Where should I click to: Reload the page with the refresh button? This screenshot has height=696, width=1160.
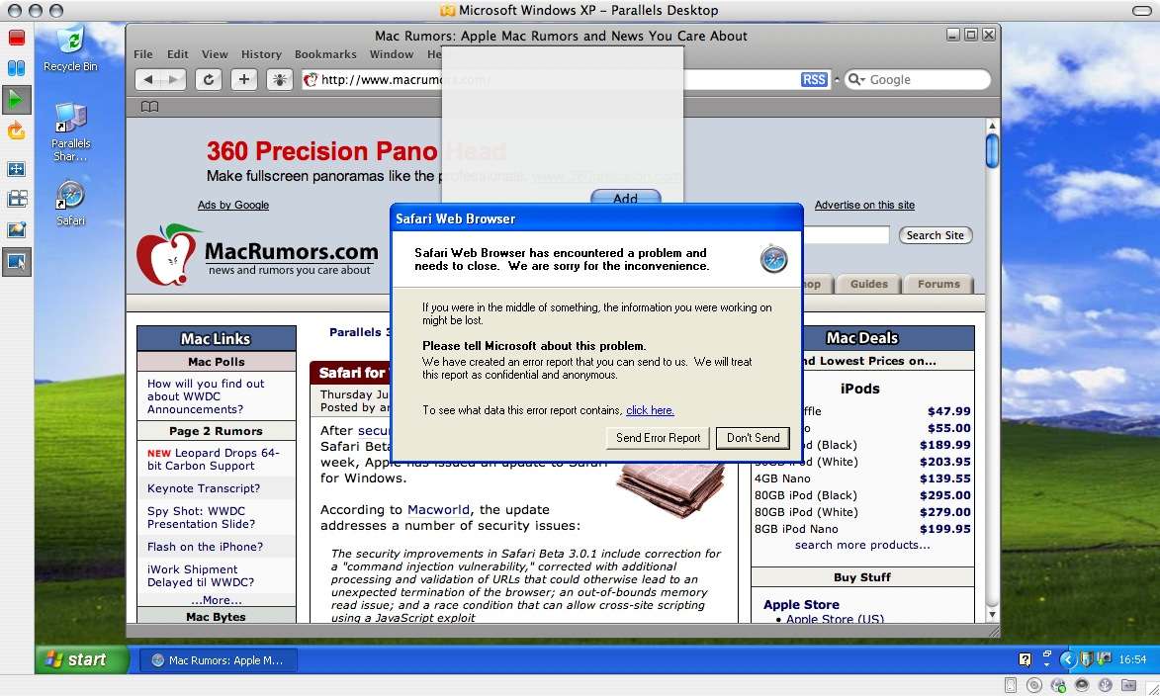[x=209, y=80]
